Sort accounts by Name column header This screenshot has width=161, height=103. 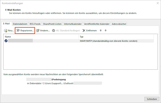(41, 37)
